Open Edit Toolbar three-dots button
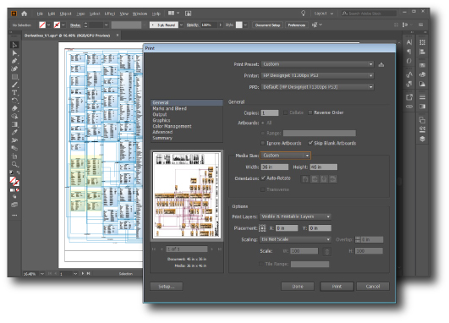This screenshot has width=449, height=323. click(x=14, y=215)
